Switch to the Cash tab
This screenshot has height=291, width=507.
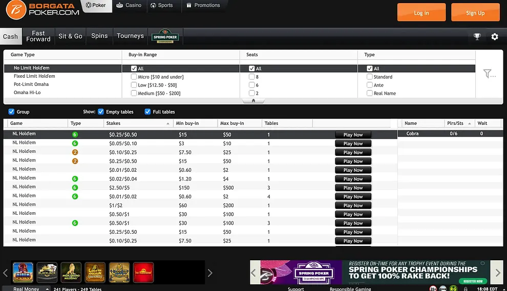coord(11,36)
